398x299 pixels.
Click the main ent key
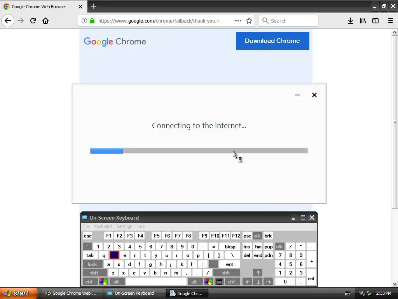tap(229, 264)
